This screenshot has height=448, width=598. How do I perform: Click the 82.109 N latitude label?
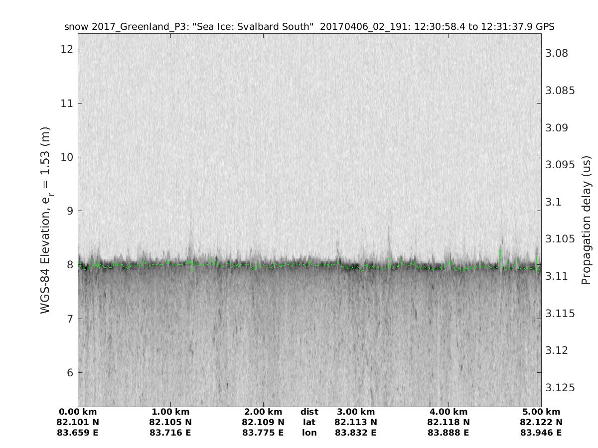(263, 422)
